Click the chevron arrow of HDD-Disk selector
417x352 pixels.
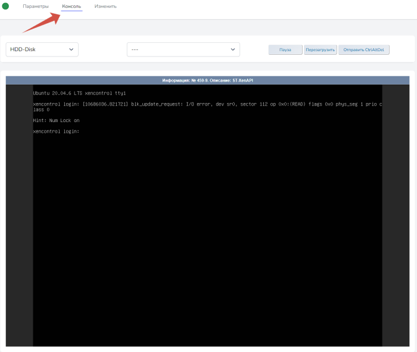pyautogui.click(x=71, y=49)
